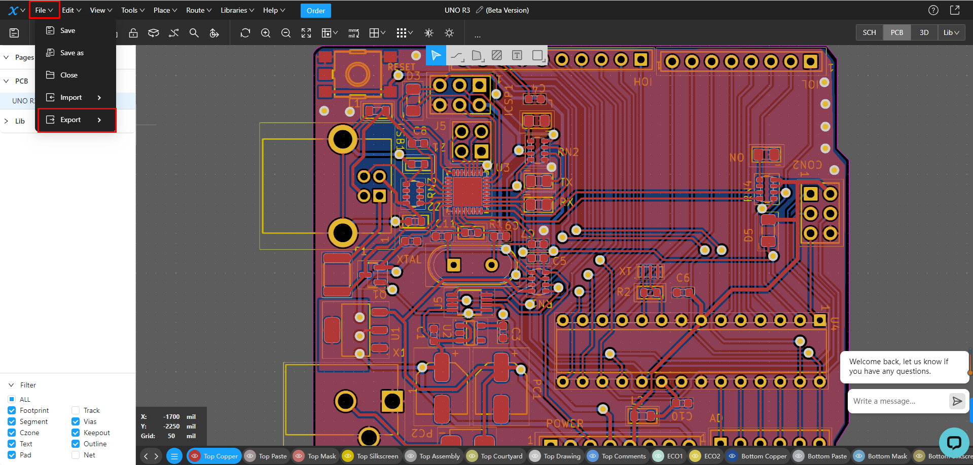Collapse the Pages section
The width and height of the screenshot is (973, 465).
pos(6,57)
